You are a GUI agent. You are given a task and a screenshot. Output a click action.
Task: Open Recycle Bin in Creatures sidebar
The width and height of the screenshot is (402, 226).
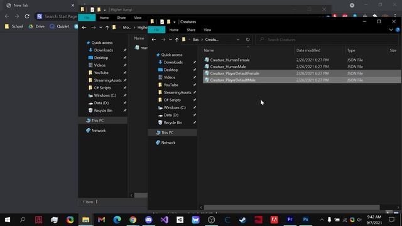pos(170,123)
